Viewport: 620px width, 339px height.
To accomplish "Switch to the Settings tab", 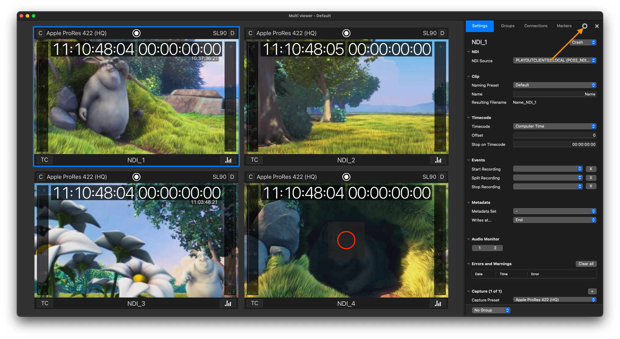I will (x=480, y=26).
